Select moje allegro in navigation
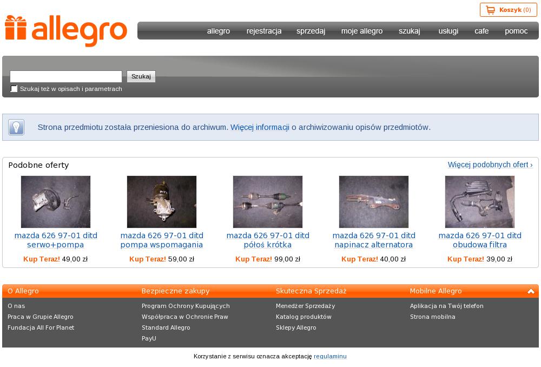 click(x=362, y=31)
